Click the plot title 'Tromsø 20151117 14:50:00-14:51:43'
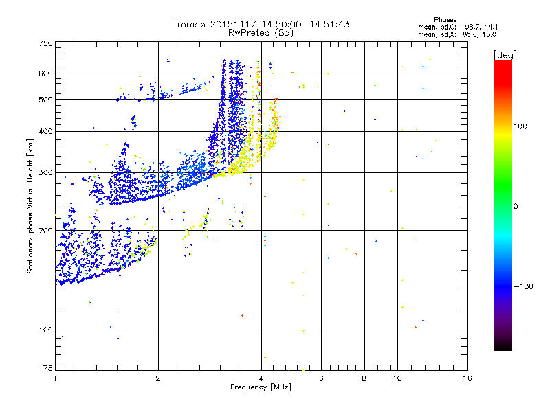 tap(261, 24)
